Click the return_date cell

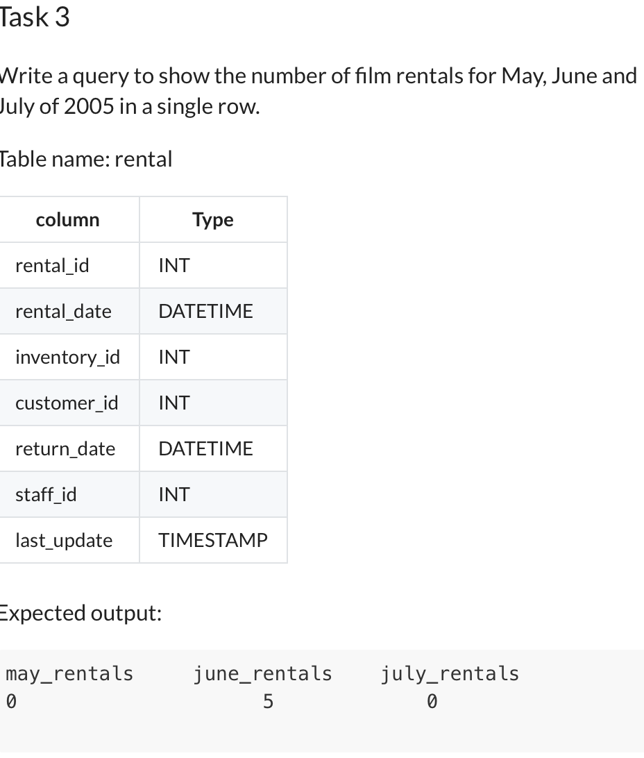pos(65,448)
